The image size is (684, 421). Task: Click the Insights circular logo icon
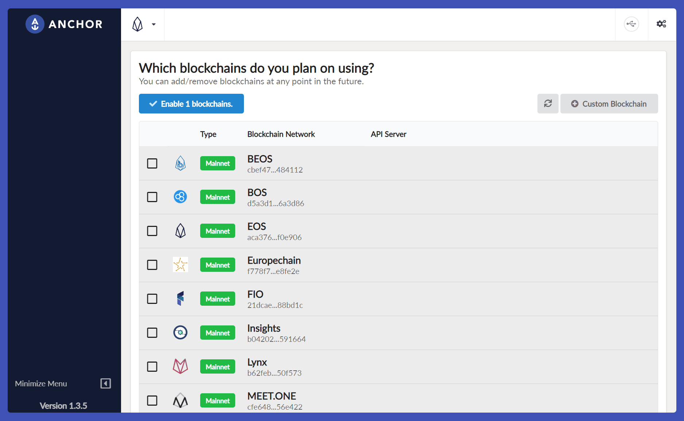[x=180, y=333]
